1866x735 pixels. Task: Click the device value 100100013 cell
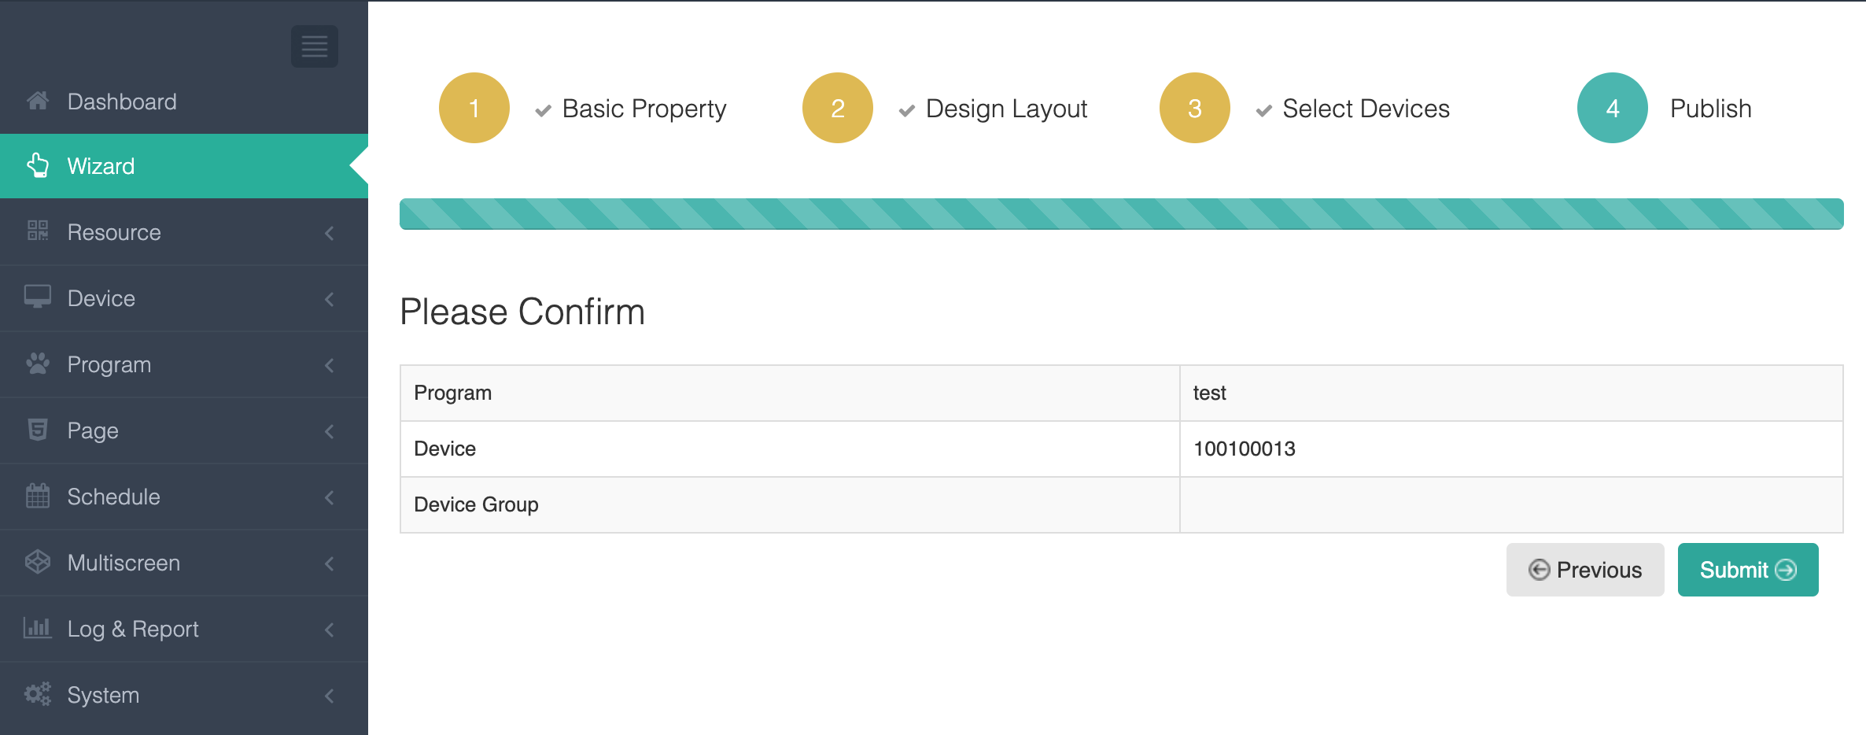(x=1244, y=449)
